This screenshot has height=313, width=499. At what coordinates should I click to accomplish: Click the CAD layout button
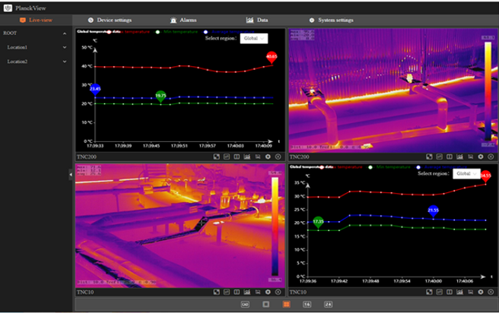(x=245, y=303)
